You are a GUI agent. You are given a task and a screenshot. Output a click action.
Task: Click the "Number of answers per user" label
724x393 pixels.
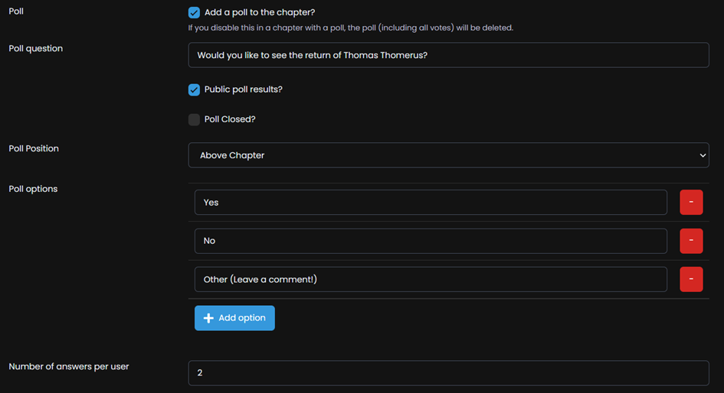coord(69,367)
